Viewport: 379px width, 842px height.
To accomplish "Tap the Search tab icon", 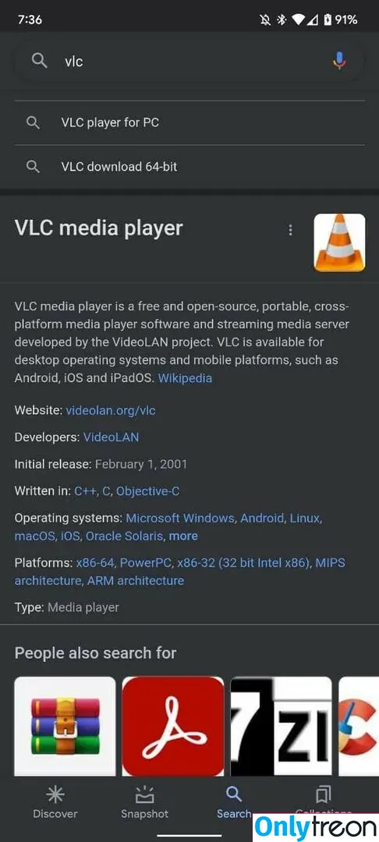I will 233,794.
